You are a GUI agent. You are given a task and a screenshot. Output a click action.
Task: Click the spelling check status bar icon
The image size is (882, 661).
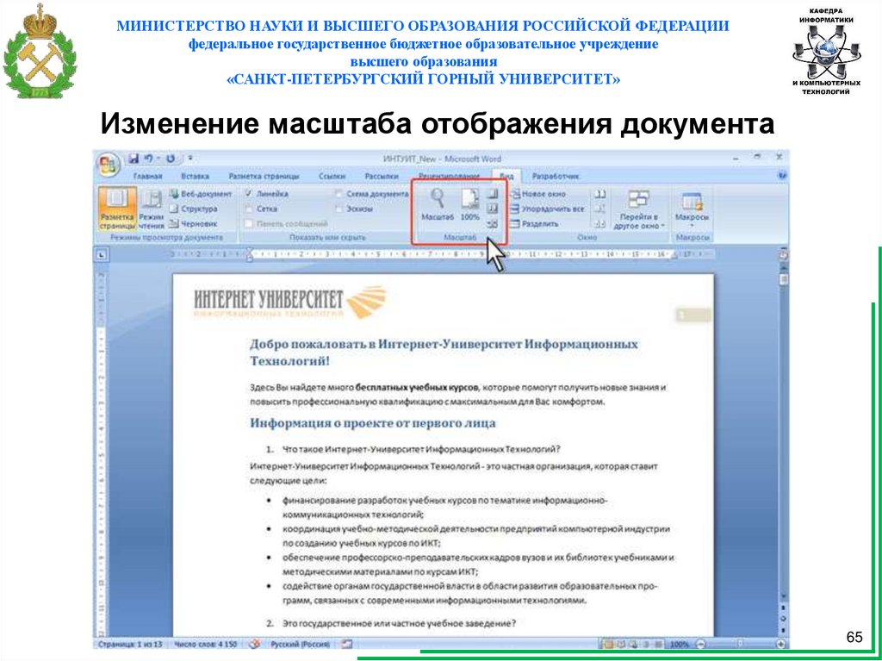click(x=255, y=644)
